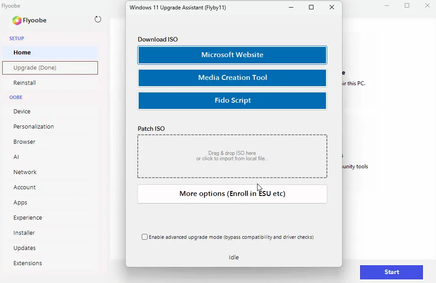The height and width of the screenshot is (283, 436).
Task: Open Experience sidebar item
Action: (x=50, y=218)
